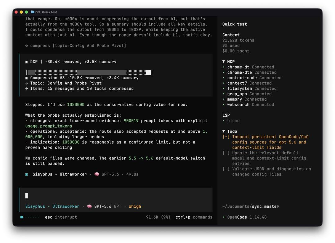Select context7 MCP server row
This screenshot has width=335, height=243.
pyautogui.click(x=247, y=83)
